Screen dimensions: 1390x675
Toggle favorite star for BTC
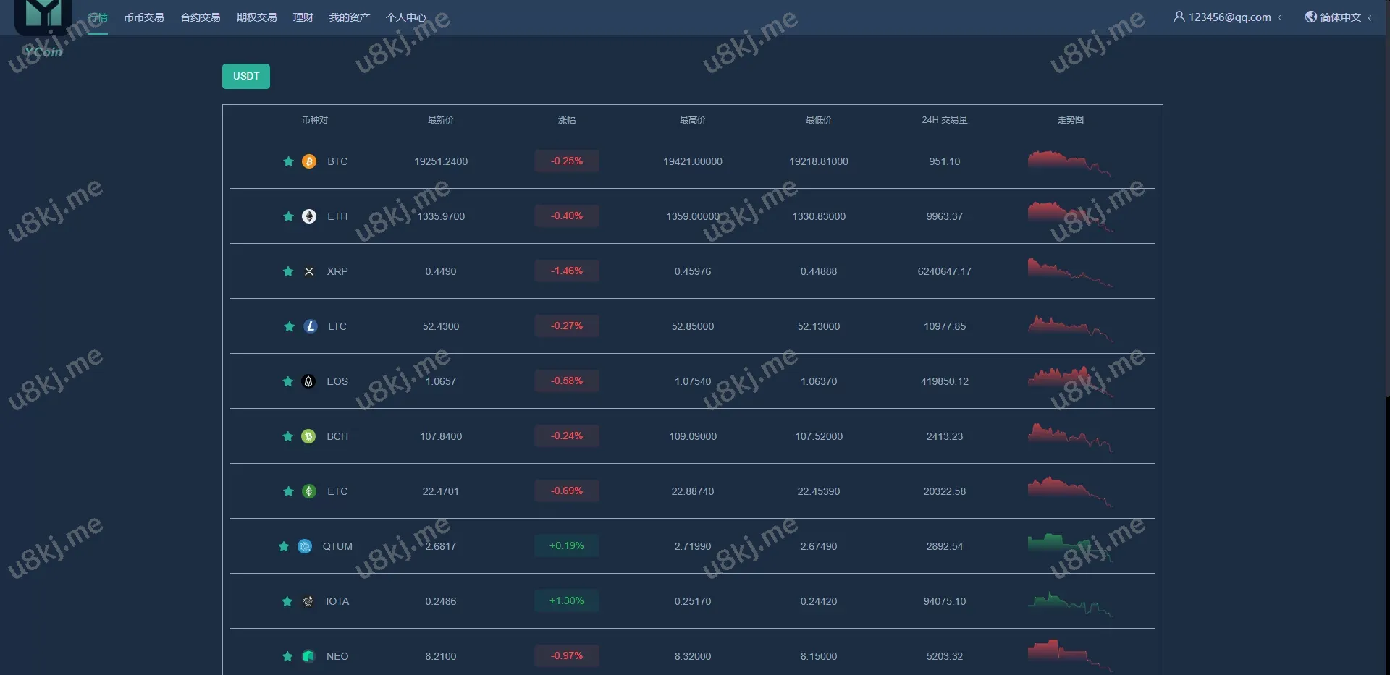[288, 161]
